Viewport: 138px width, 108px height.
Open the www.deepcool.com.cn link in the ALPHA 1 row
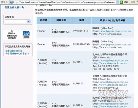(x=110, y=63)
